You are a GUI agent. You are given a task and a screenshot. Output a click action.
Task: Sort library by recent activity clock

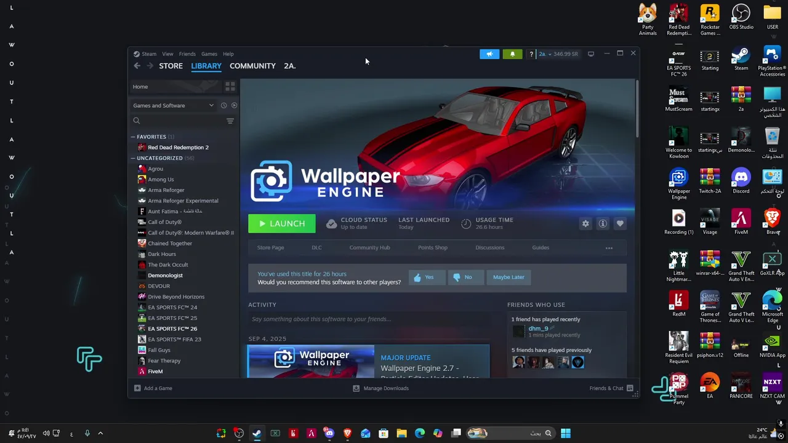click(x=223, y=105)
